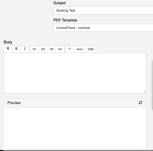Grab the Body textarea resize handle
153x151 pixels.
tap(145, 92)
